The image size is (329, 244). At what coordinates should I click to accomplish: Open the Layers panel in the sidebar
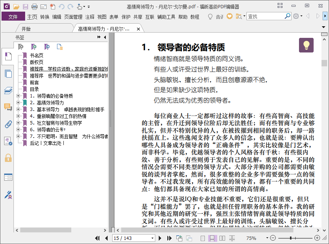click(8, 91)
